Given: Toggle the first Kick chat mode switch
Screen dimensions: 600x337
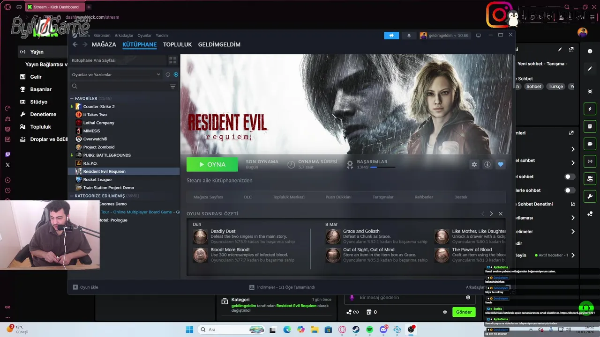Looking at the screenshot, I should tap(570, 176).
